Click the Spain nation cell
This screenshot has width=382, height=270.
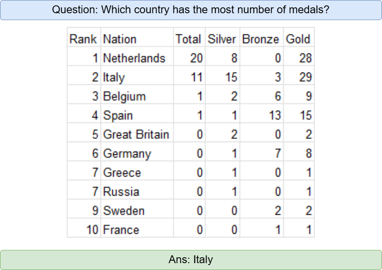coord(118,116)
